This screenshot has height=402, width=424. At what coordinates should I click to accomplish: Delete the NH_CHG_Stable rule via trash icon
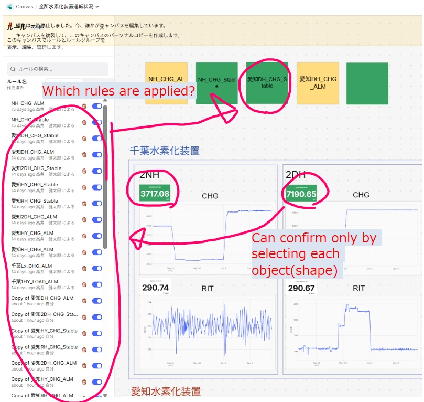(x=84, y=122)
